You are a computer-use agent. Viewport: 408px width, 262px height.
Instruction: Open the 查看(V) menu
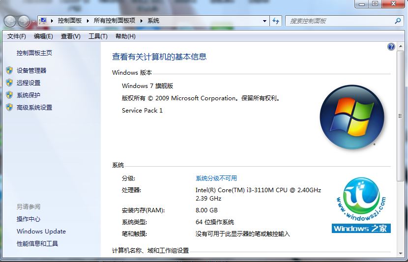coord(70,36)
